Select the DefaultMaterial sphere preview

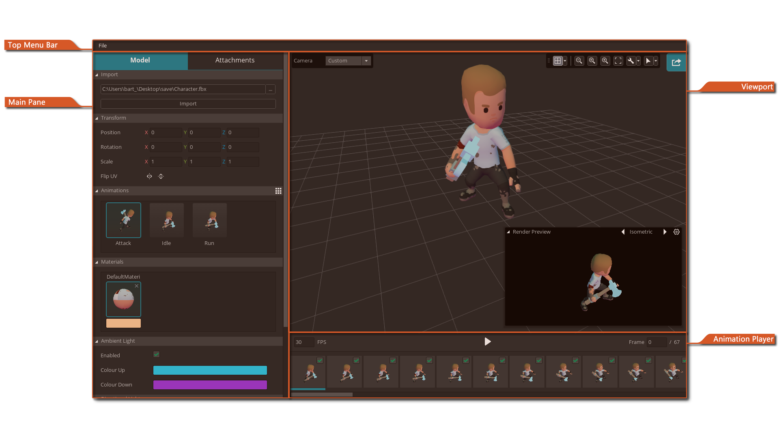click(123, 300)
